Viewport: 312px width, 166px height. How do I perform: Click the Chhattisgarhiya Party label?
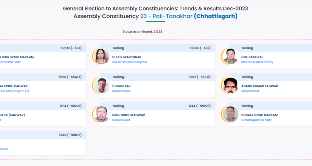click(x=256, y=120)
